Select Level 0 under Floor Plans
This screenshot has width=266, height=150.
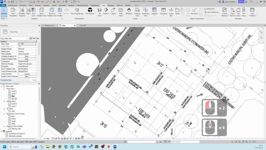coord(14,91)
